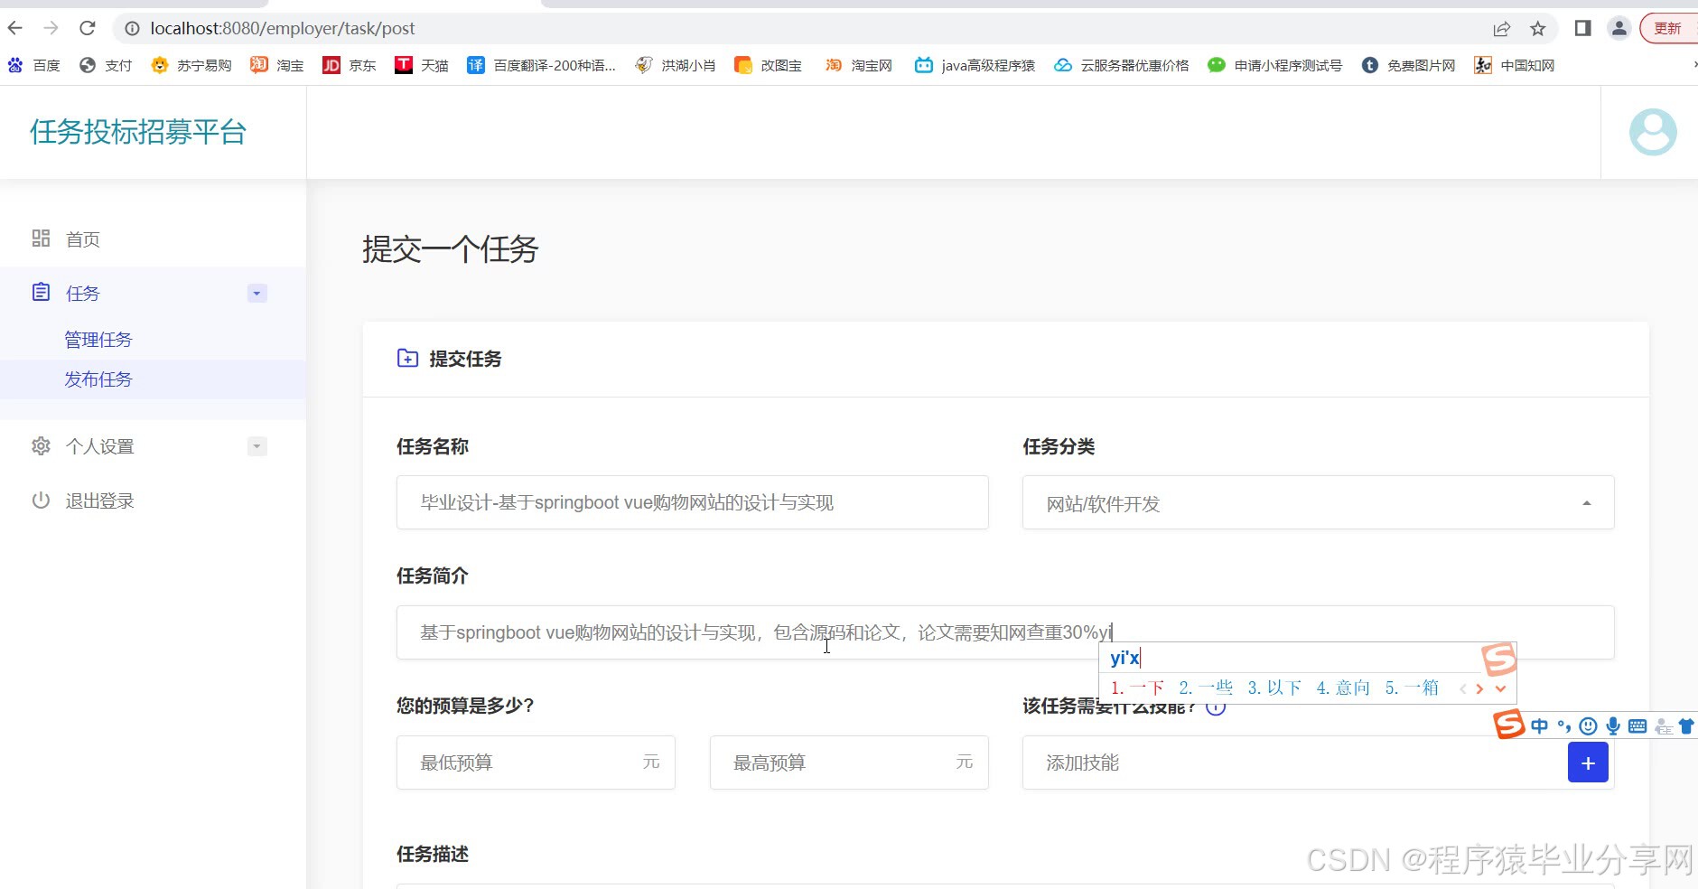The width and height of the screenshot is (1698, 889).
Task: Click the 任务名称 input field
Action: (x=692, y=502)
